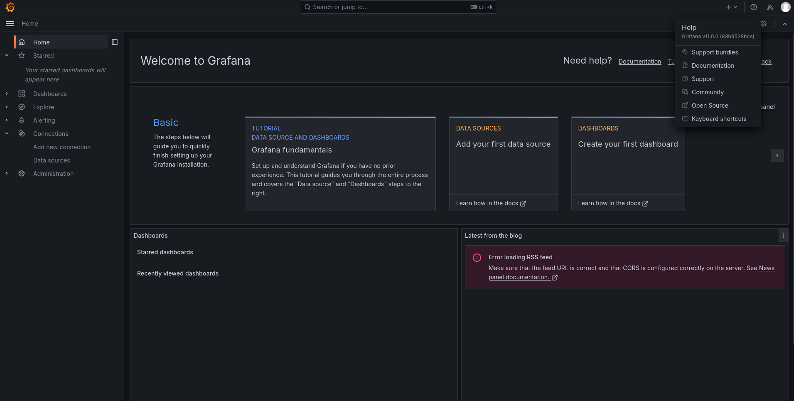794x401 pixels.
Task: Click the Connections icon in sidebar
Action: tap(22, 133)
